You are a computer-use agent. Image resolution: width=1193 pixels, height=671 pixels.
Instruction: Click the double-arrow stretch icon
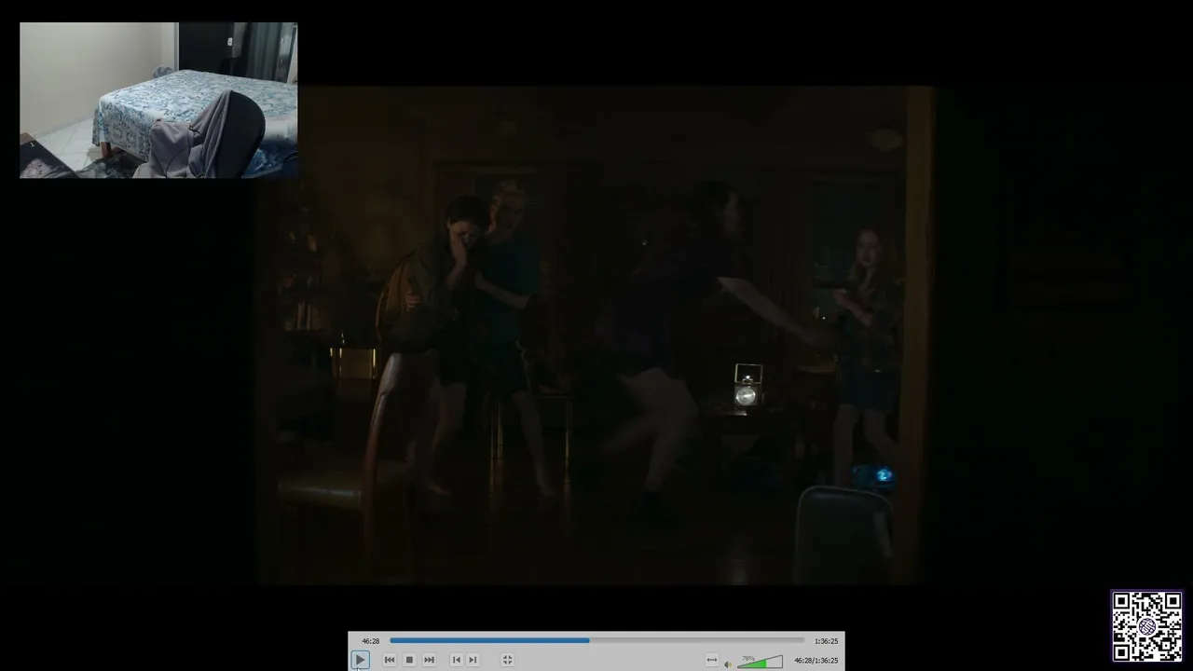[x=712, y=660]
